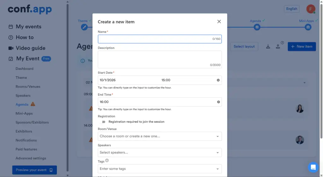Open Speakers section in sidebar
This screenshot has width=323, height=177.
tap(23, 96)
